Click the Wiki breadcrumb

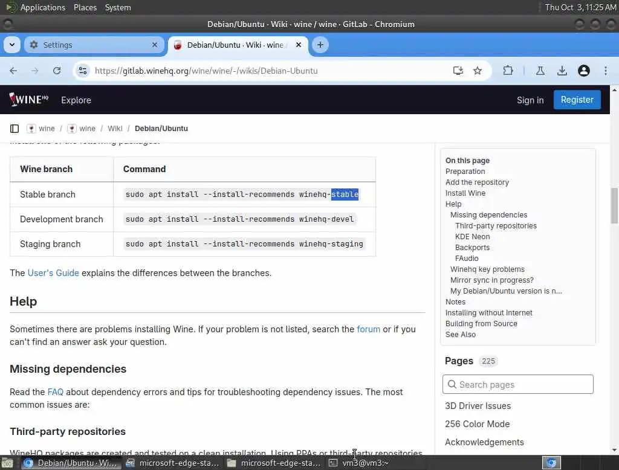click(115, 129)
